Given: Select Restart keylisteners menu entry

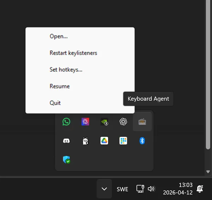Looking at the screenshot, I should pos(80,53).
